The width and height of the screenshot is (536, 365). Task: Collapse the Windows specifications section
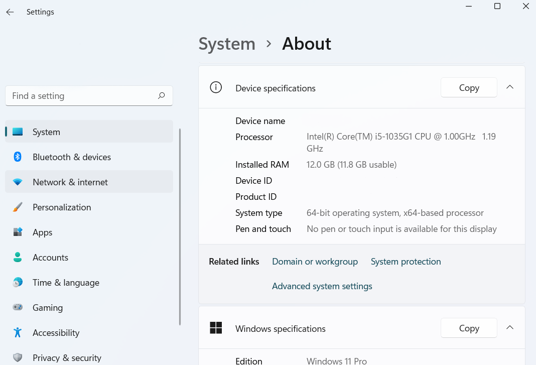point(510,328)
